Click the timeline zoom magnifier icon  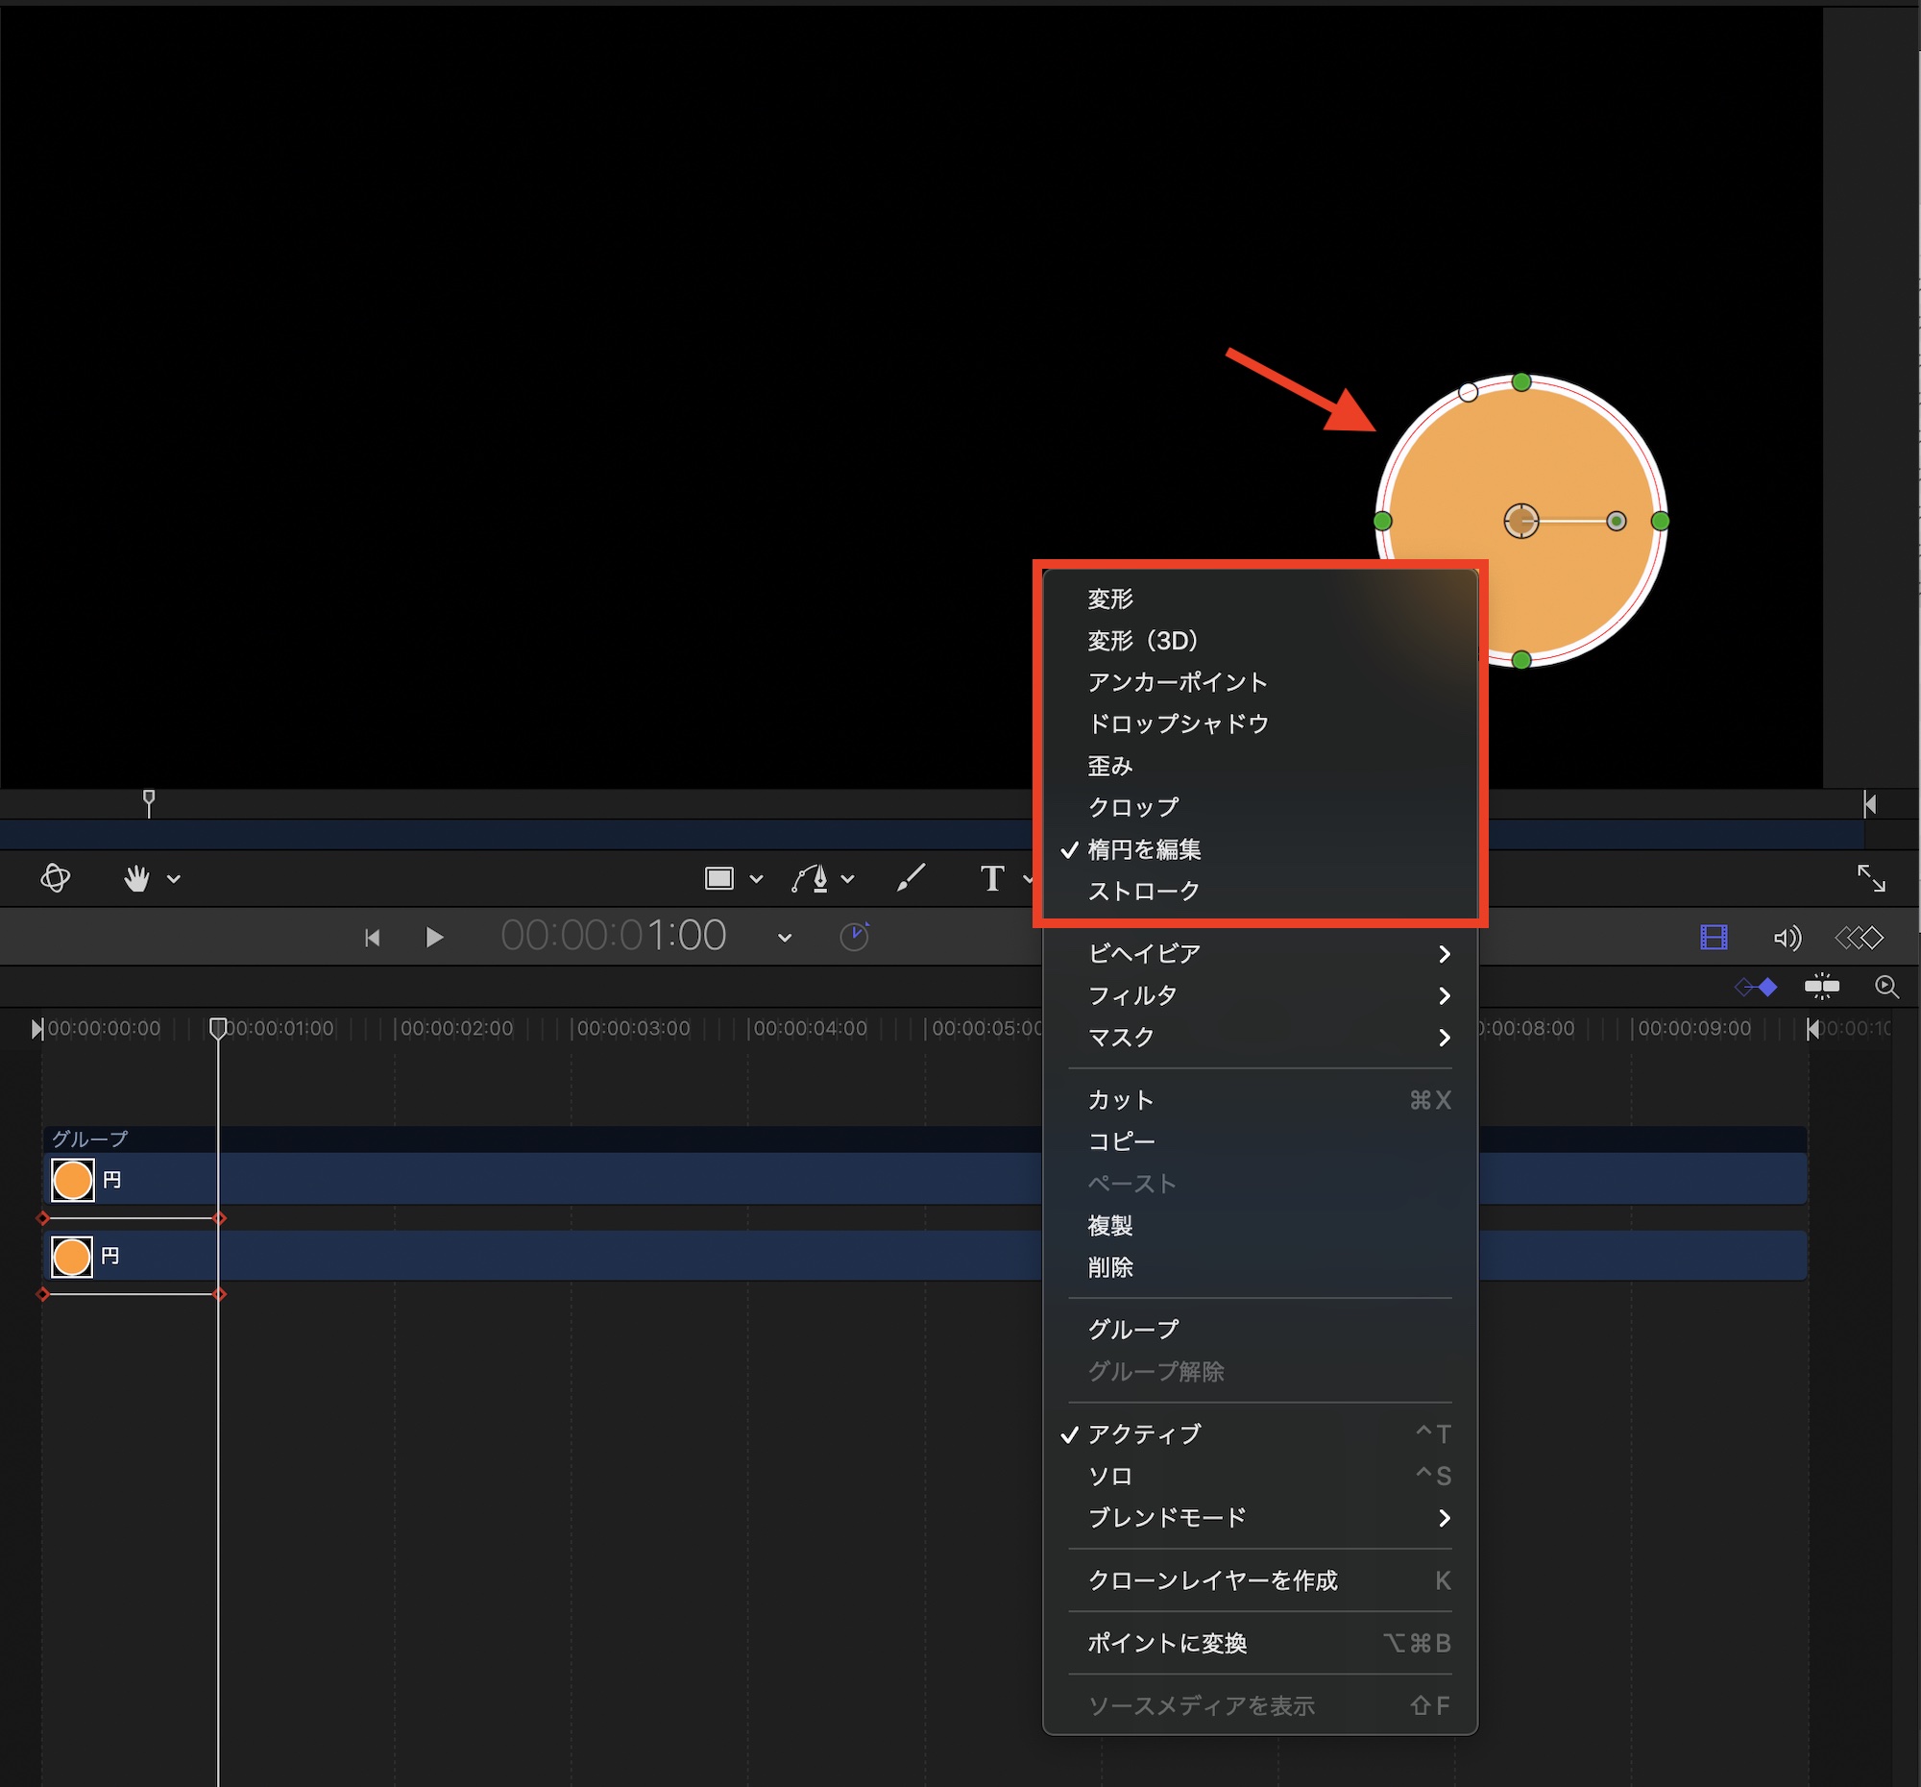(1886, 987)
